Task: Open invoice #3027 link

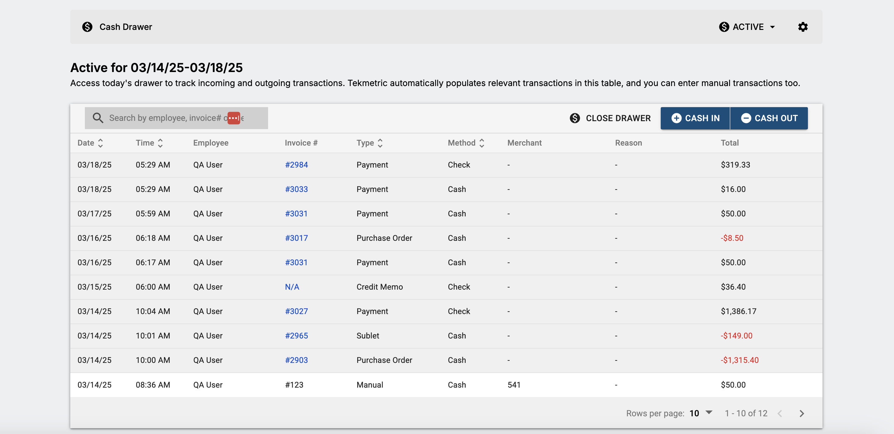Action: pyautogui.click(x=296, y=311)
